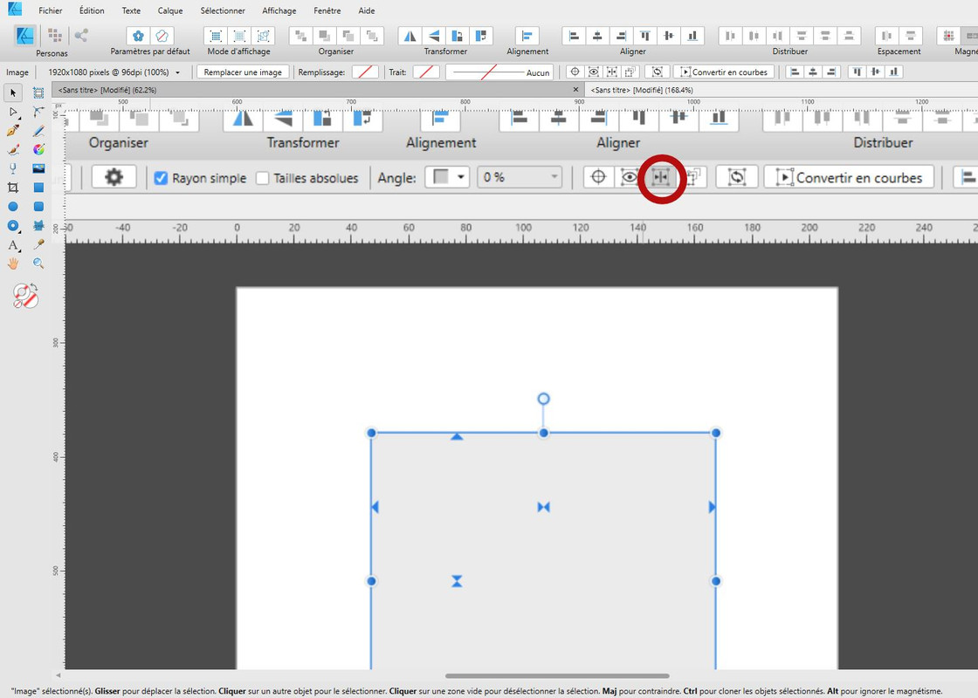Image resolution: width=978 pixels, height=698 pixels.
Task: Select the Vector Crop tool
Action: pyautogui.click(x=12, y=188)
